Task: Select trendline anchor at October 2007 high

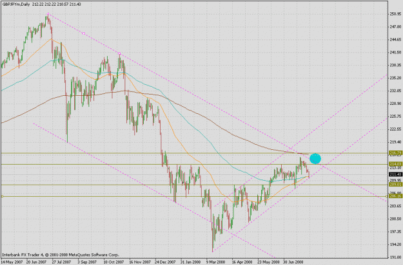Action: pos(119,53)
